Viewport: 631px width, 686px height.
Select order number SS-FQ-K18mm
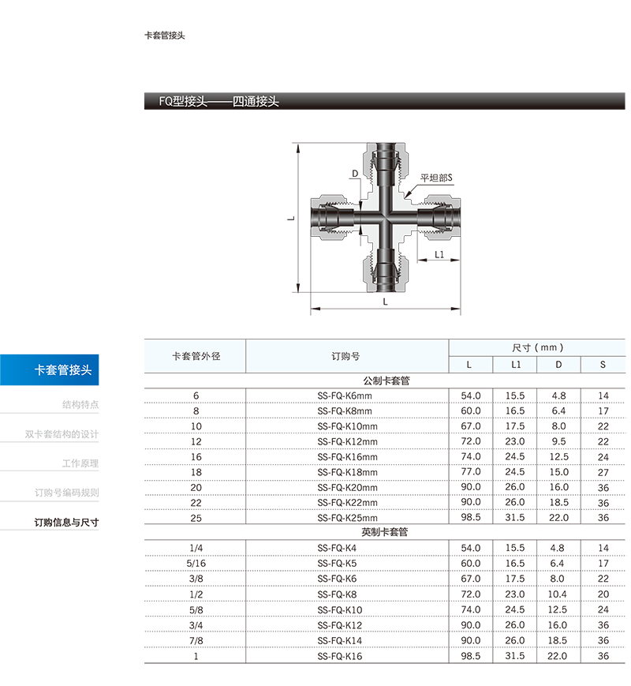tap(347, 473)
